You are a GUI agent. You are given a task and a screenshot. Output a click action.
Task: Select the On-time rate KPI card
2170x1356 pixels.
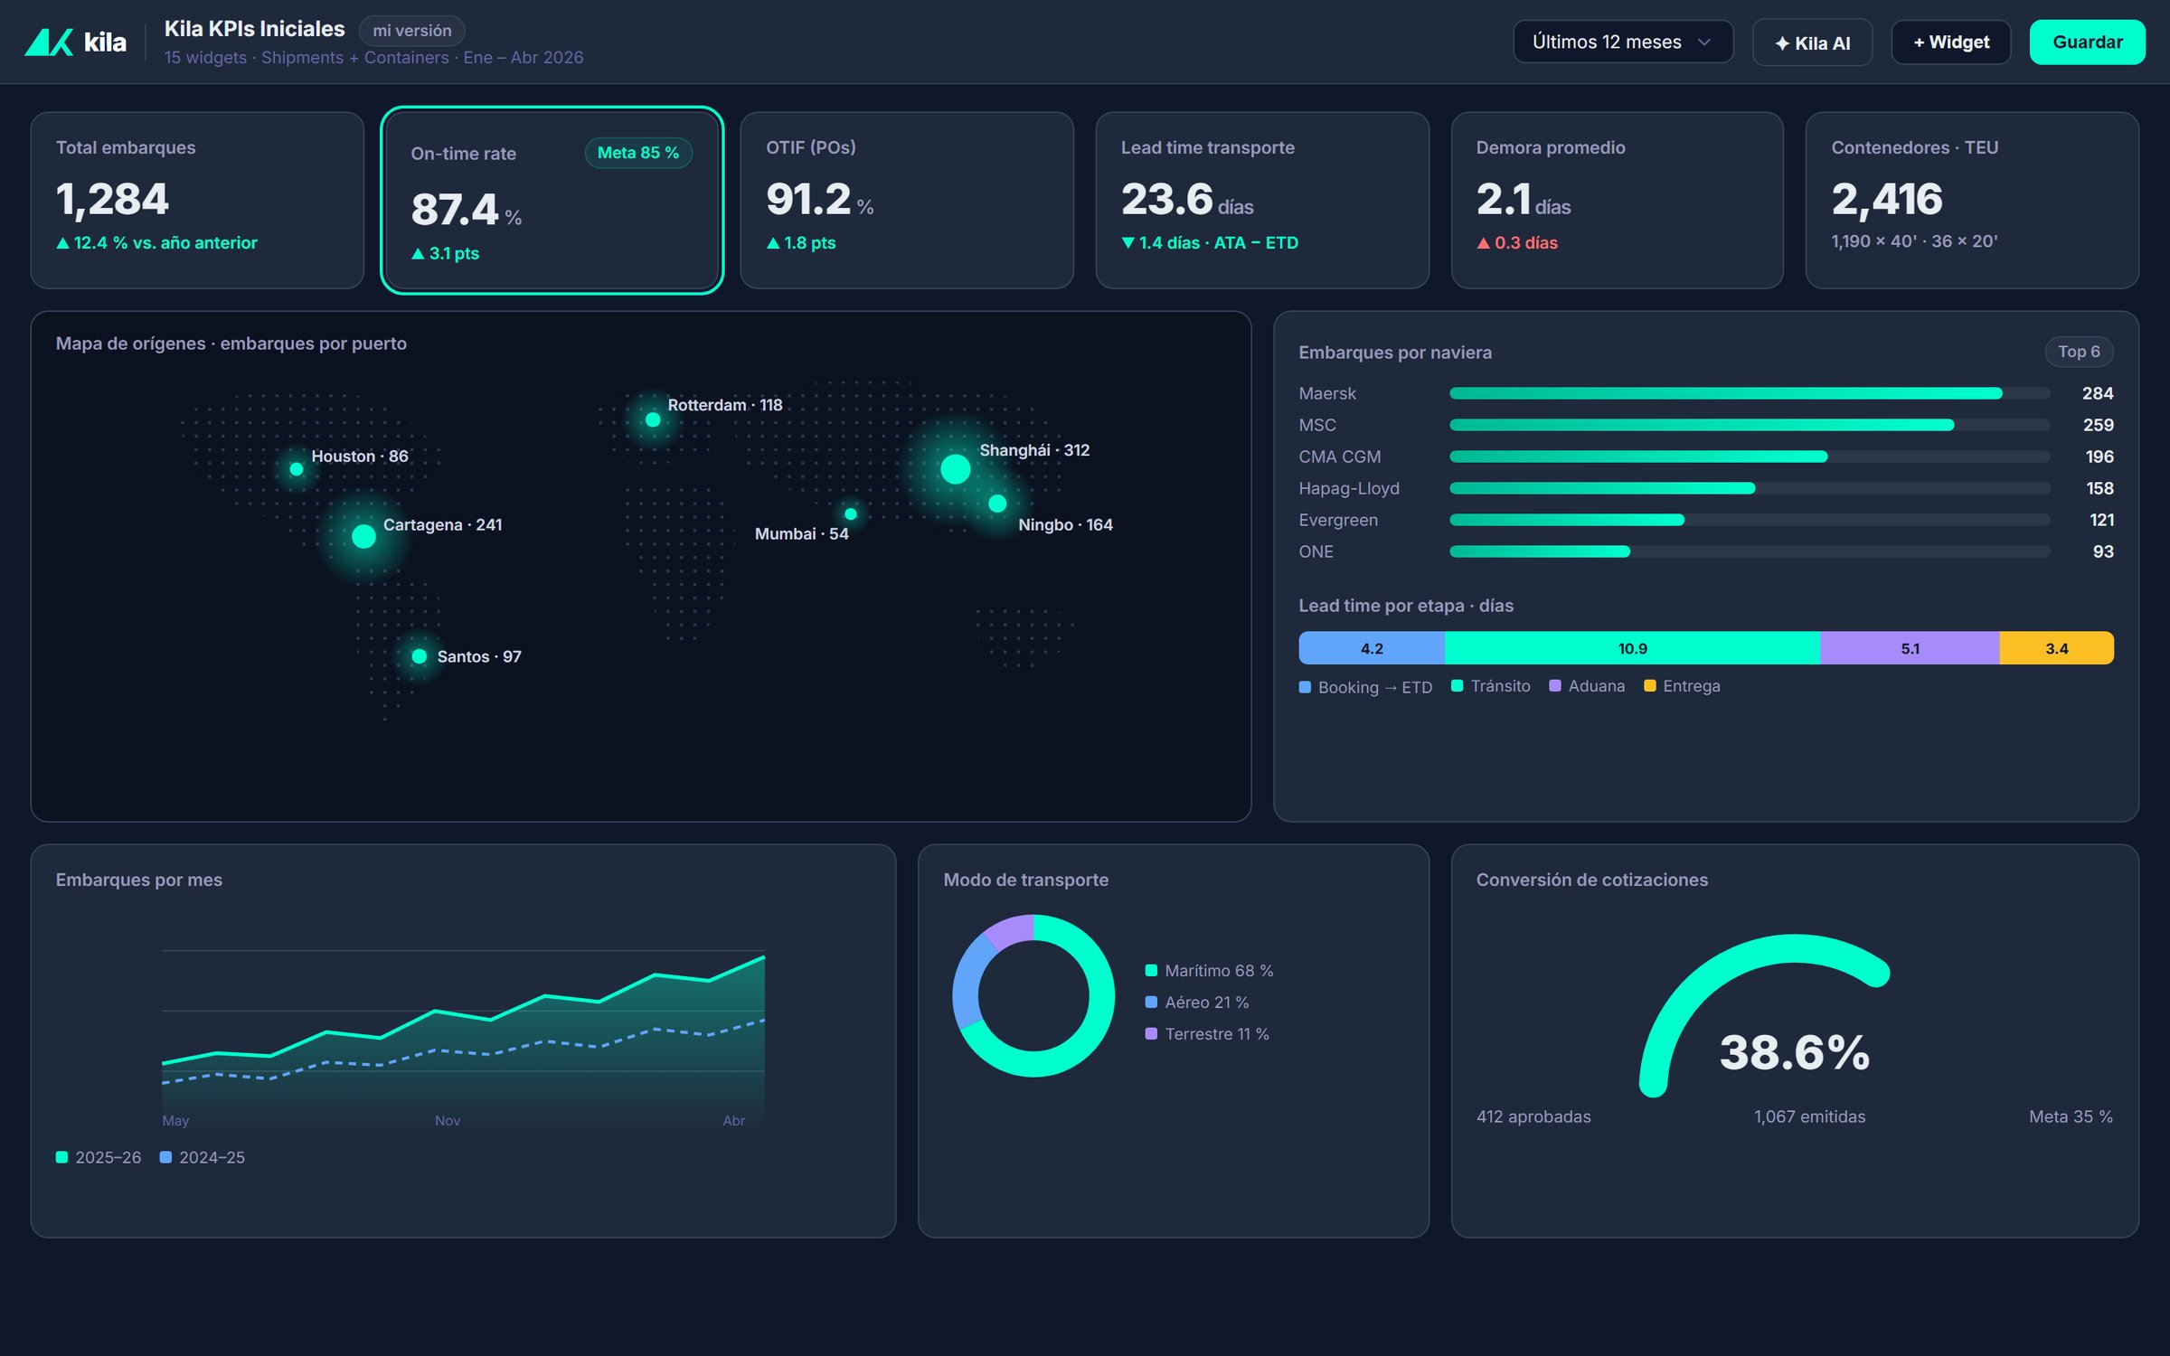pos(552,200)
